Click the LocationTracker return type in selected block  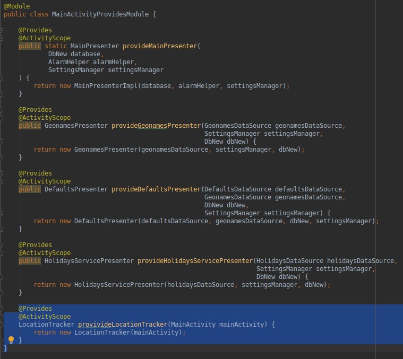pyautogui.click(x=46, y=325)
